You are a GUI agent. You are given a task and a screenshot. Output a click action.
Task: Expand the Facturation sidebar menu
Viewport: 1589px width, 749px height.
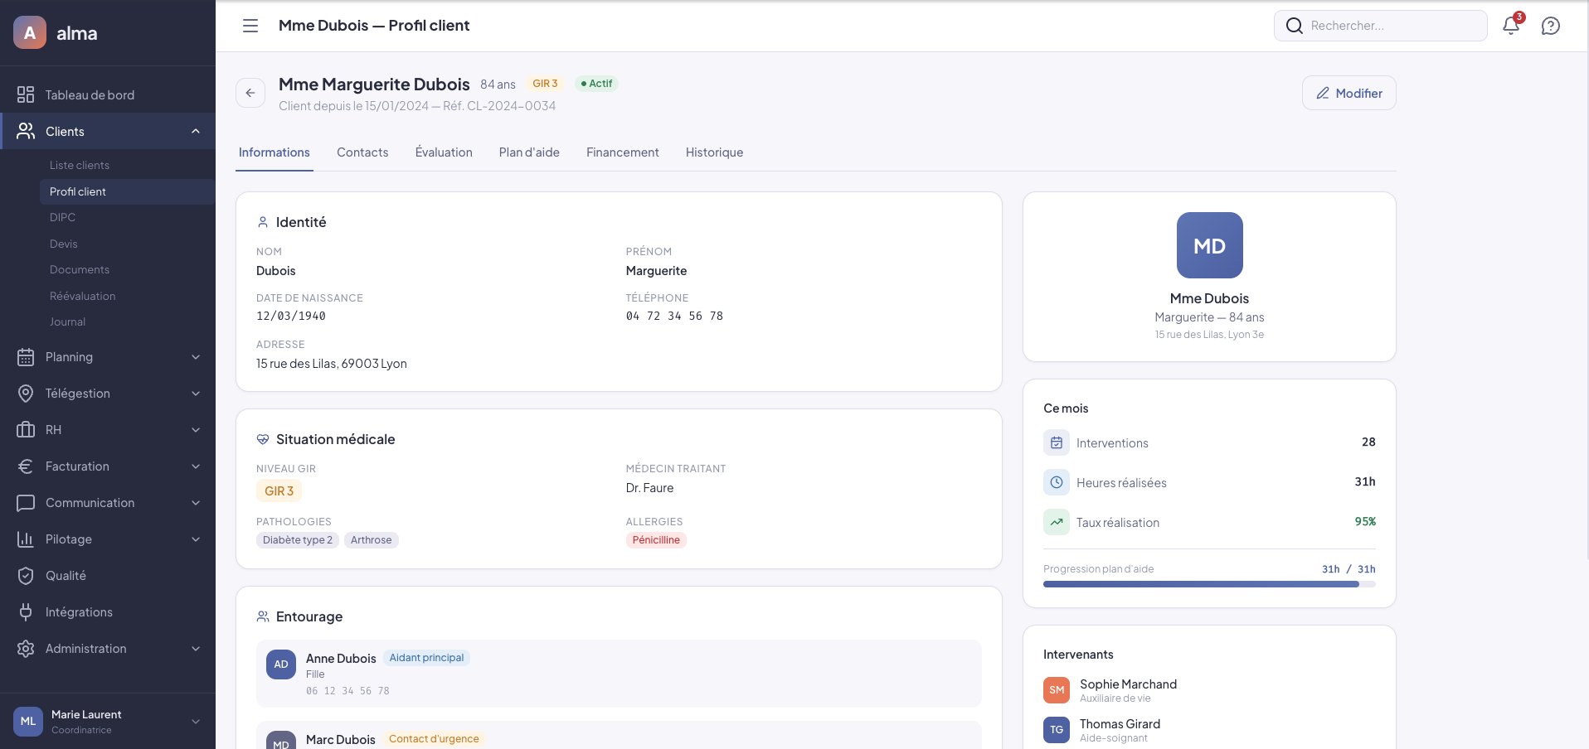108,466
